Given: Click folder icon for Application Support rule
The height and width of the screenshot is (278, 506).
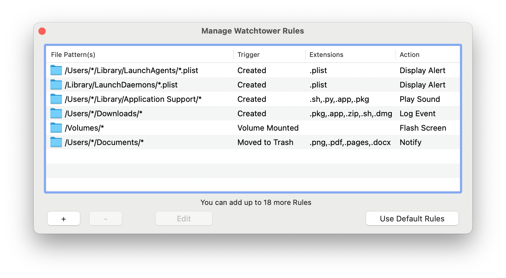Looking at the screenshot, I should [56, 99].
